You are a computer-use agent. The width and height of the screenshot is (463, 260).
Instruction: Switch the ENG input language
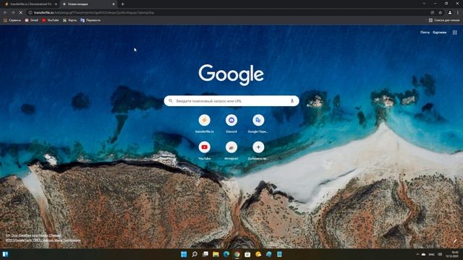coord(431,254)
